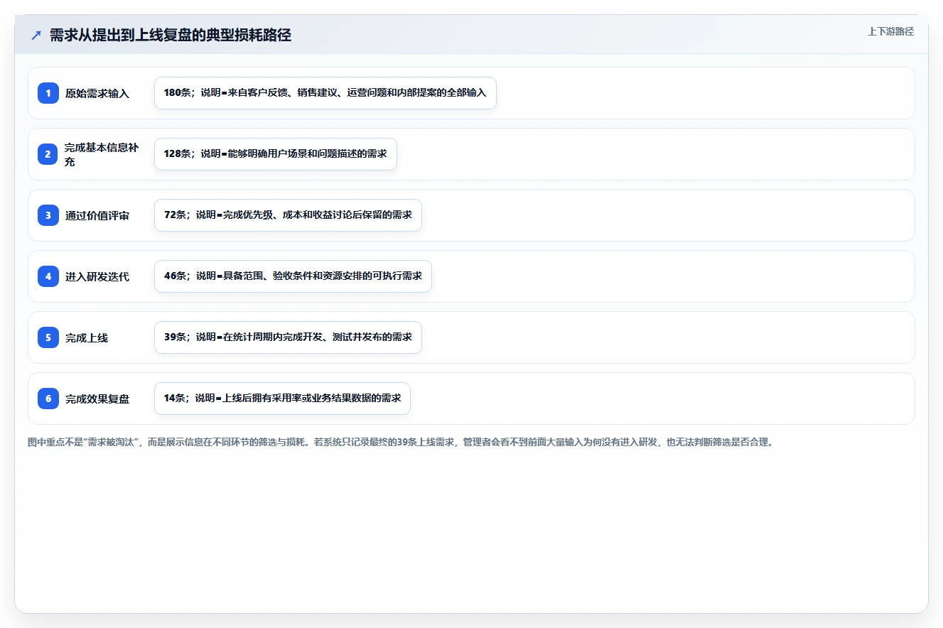Select step badge number 4
The image size is (943, 628).
tap(48, 276)
